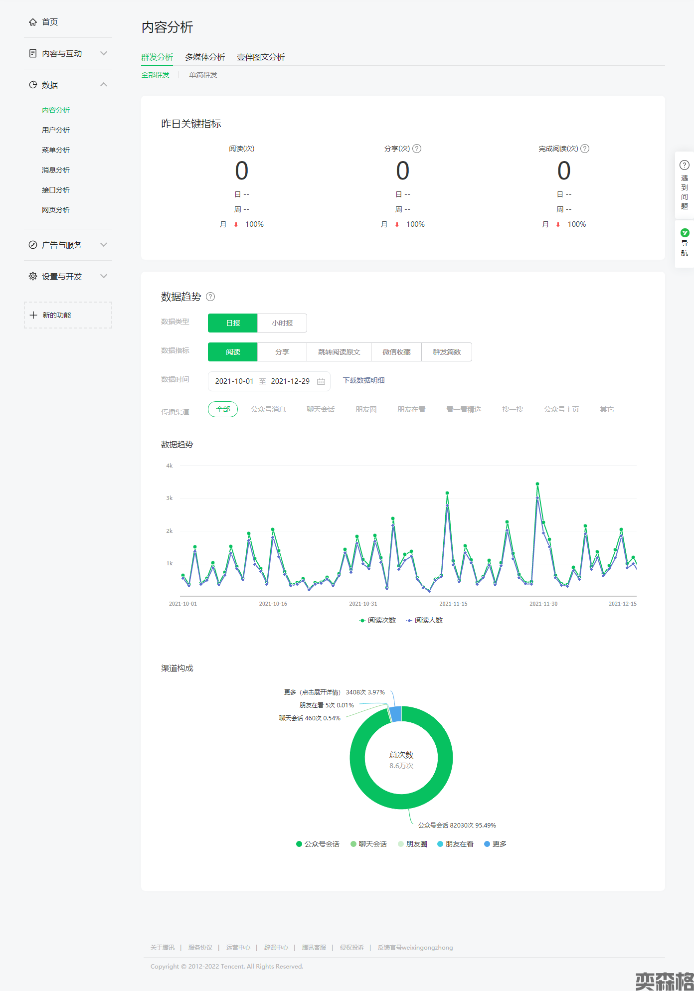The width and height of the screenshot is (694, 991).
Task: Switch to the 多媒体分析 tab
Action: tap(205, 57)
